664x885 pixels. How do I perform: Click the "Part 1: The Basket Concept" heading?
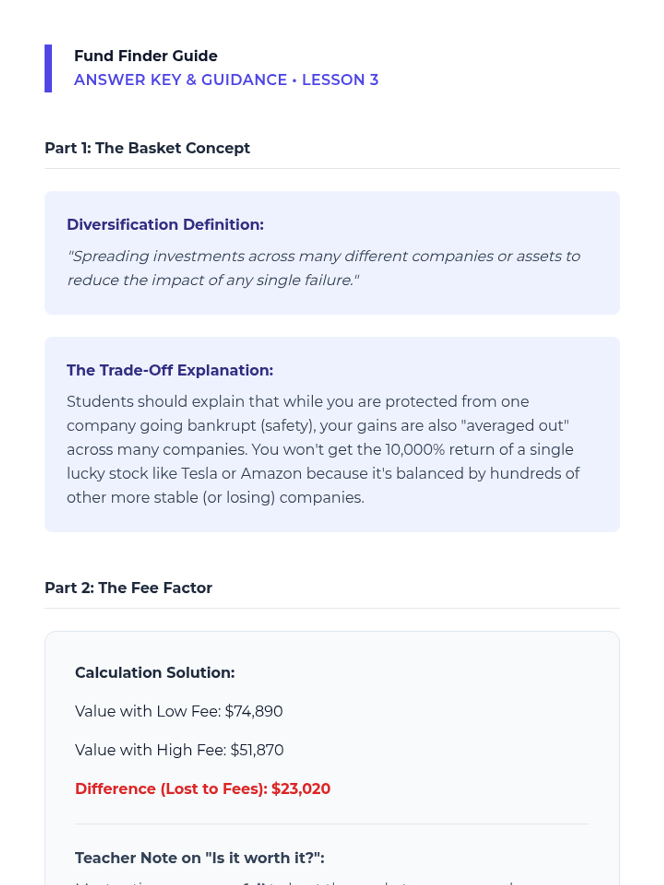147,148
